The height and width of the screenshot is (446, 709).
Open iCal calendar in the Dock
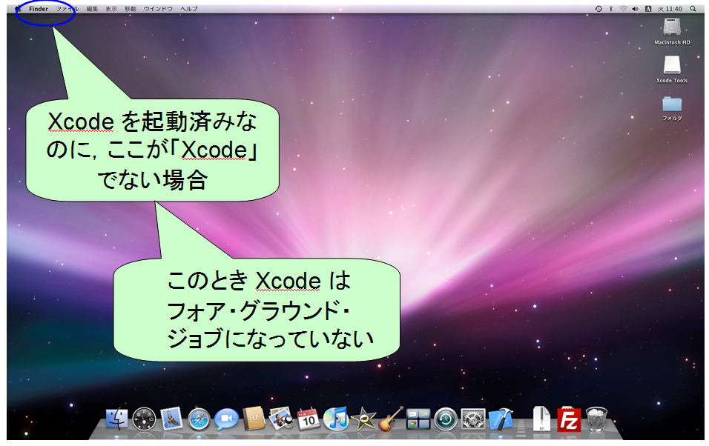(x=309, y=419)
